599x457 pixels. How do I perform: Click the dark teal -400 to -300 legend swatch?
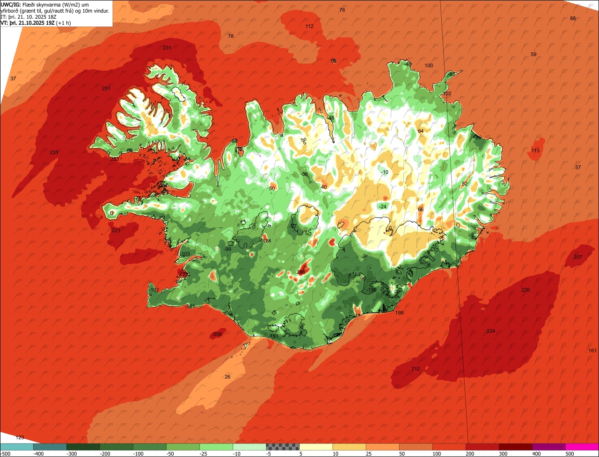[x=50, y=447]
